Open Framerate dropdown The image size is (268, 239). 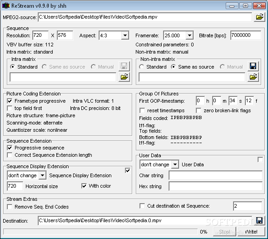point(189,35)
